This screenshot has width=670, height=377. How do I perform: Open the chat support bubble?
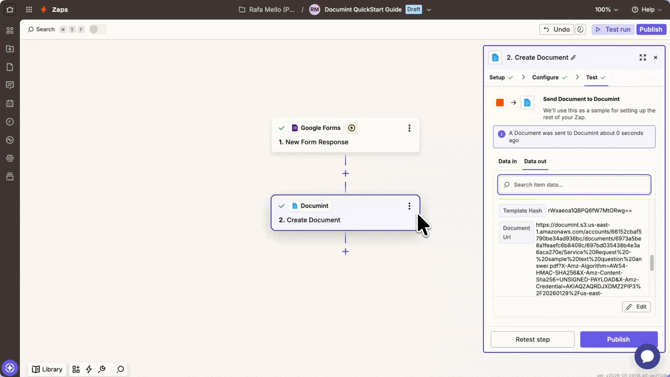(x=647, y=356)
